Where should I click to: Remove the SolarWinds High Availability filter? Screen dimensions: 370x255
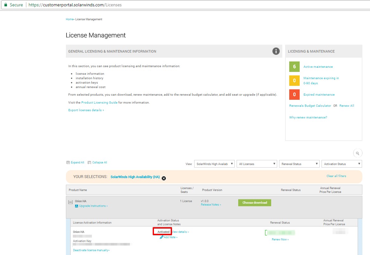164,178
